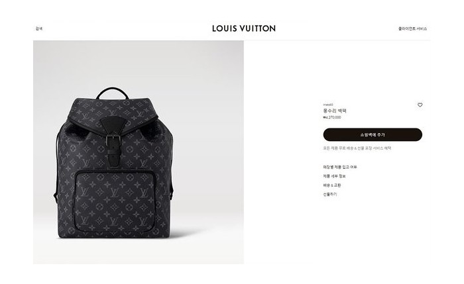Open the 선물하기 gifting link
The image size is (464, 284).
click(x=330, y=194)
